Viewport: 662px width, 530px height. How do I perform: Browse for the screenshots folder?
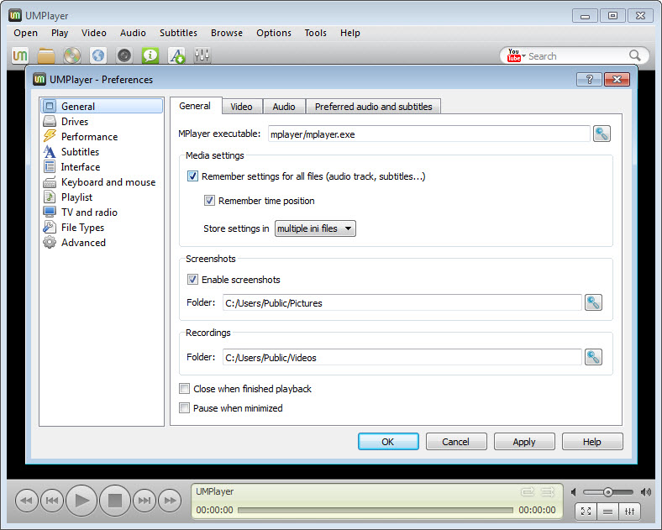pyautogui.click(x=593, y=302)
